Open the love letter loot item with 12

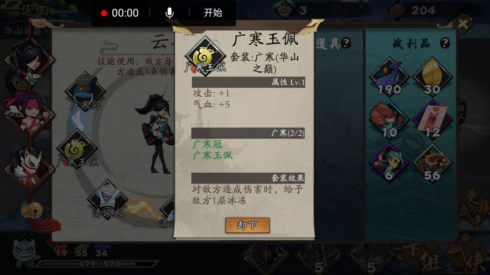pyautogui.click(x=432, y=120)
